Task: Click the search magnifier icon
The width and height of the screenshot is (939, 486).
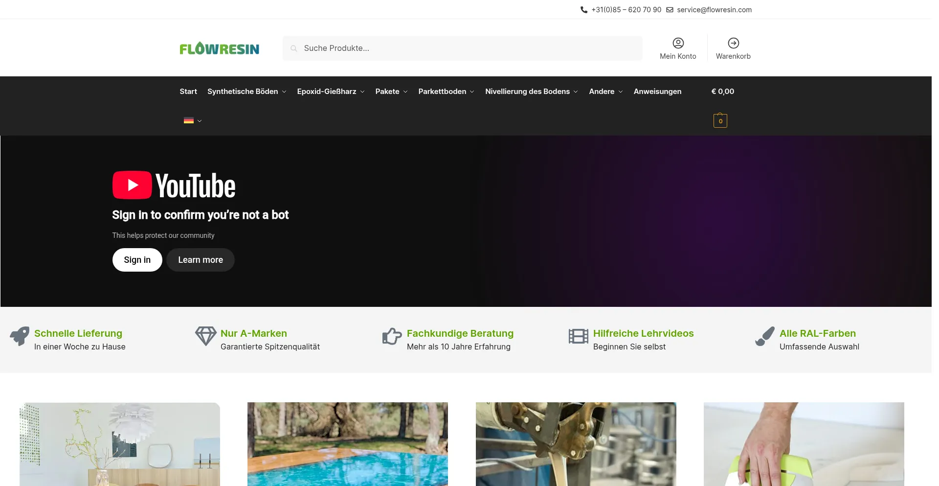Action: point(294,48)
